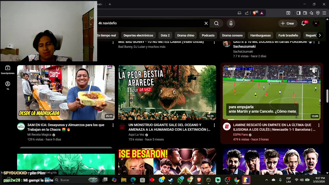Click install app icon in address bar
Image resolution: width=329 pixels, height=185 pixels.
point(240,13)
